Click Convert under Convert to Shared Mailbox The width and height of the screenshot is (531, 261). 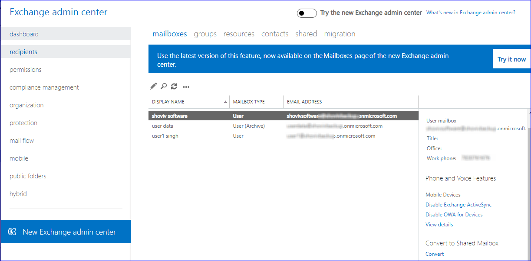tap(435, 254)
